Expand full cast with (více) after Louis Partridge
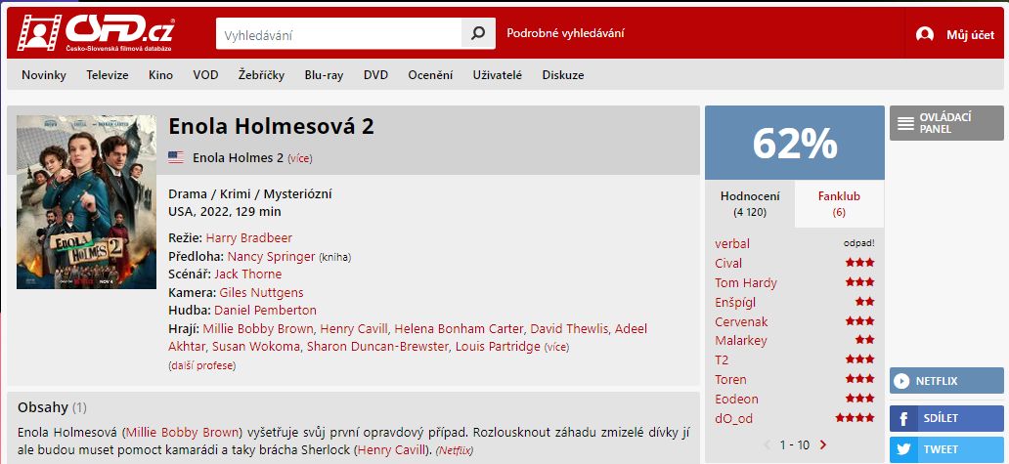Viewport: 1009px width, 464px height. [x=556, y=347]
